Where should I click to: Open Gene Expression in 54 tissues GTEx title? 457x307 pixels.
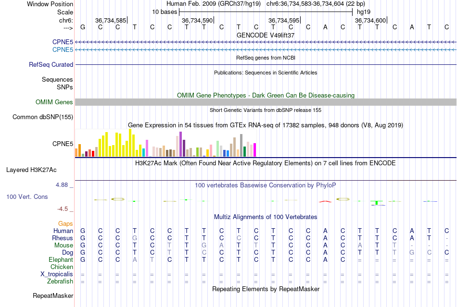click(266, 125)
